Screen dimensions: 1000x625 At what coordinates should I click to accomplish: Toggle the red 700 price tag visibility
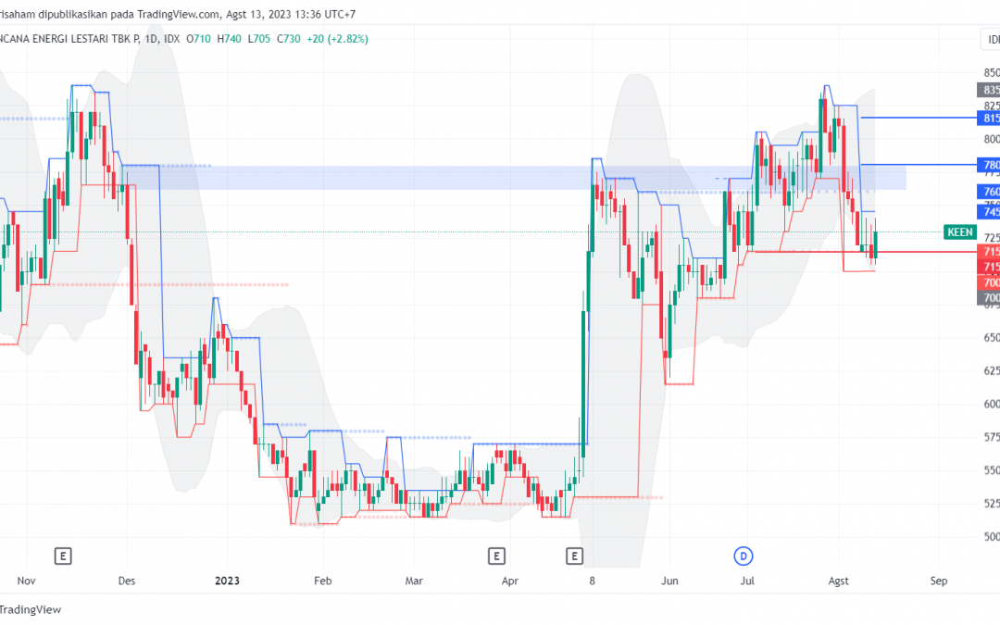[x=985, y=281]
